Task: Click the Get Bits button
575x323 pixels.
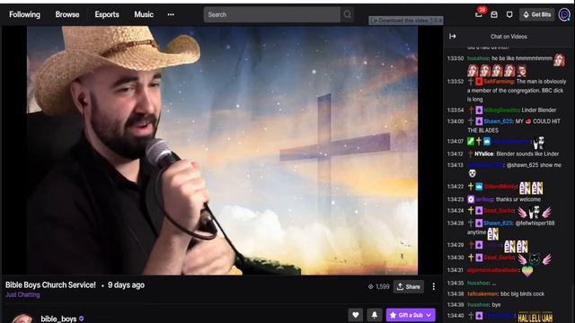Action: tap(537, 14)
